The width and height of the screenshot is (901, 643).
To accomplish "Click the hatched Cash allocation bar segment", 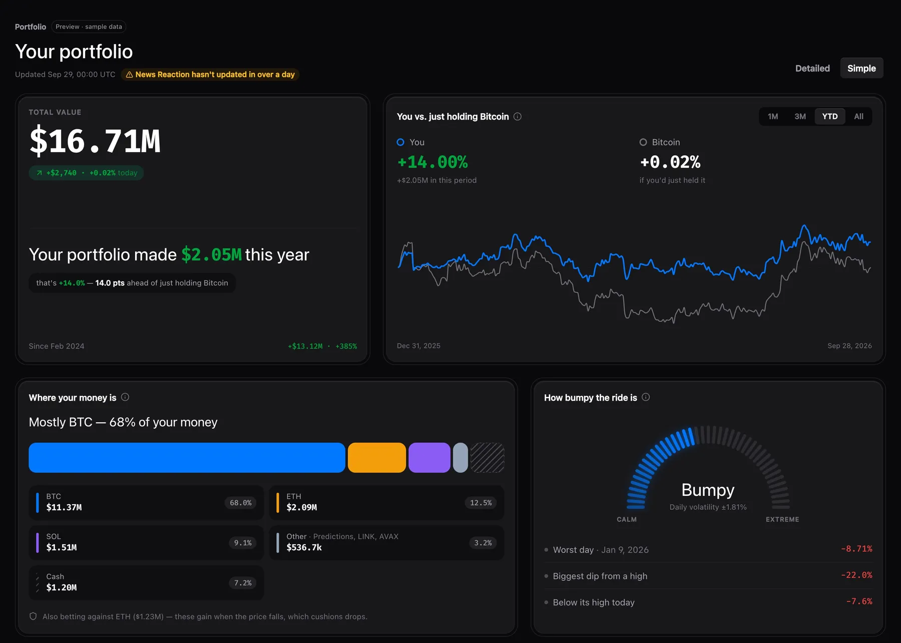I will pyautogui.click(x=487, y=458).
